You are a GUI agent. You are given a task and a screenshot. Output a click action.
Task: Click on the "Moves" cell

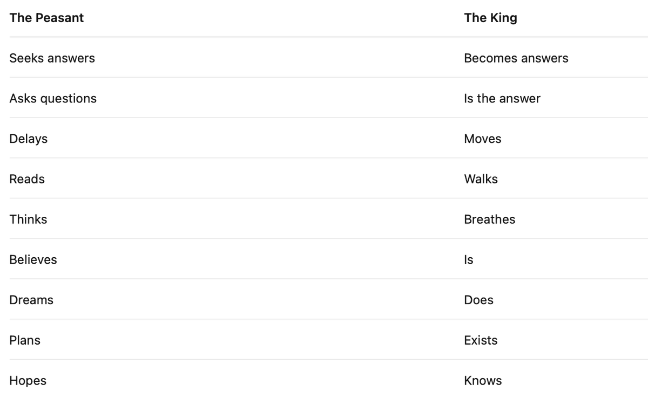(x=482, y=139)
